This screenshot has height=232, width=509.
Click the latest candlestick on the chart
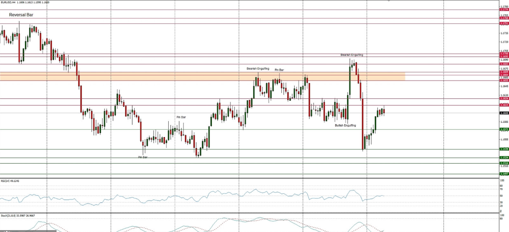coord(384,111)
